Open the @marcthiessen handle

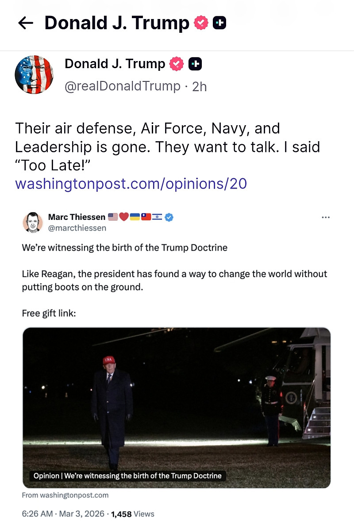point(77,228)
